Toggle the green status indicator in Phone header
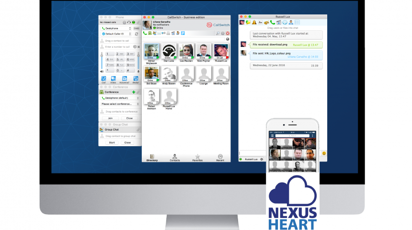 pos(134,23)
